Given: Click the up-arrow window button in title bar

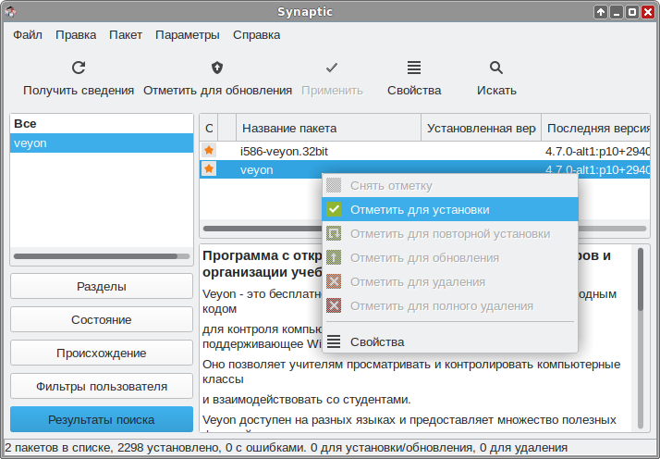Looking at the screenshot, I should 601,12.
